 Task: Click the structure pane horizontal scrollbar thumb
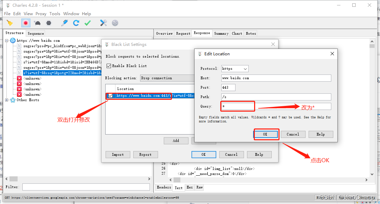13,179
